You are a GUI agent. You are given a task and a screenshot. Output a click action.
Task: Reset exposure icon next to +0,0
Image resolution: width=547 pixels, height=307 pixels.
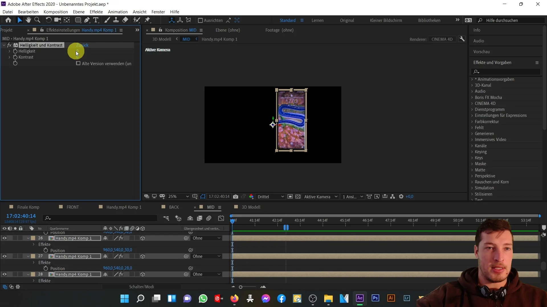[x=401, y=197]
